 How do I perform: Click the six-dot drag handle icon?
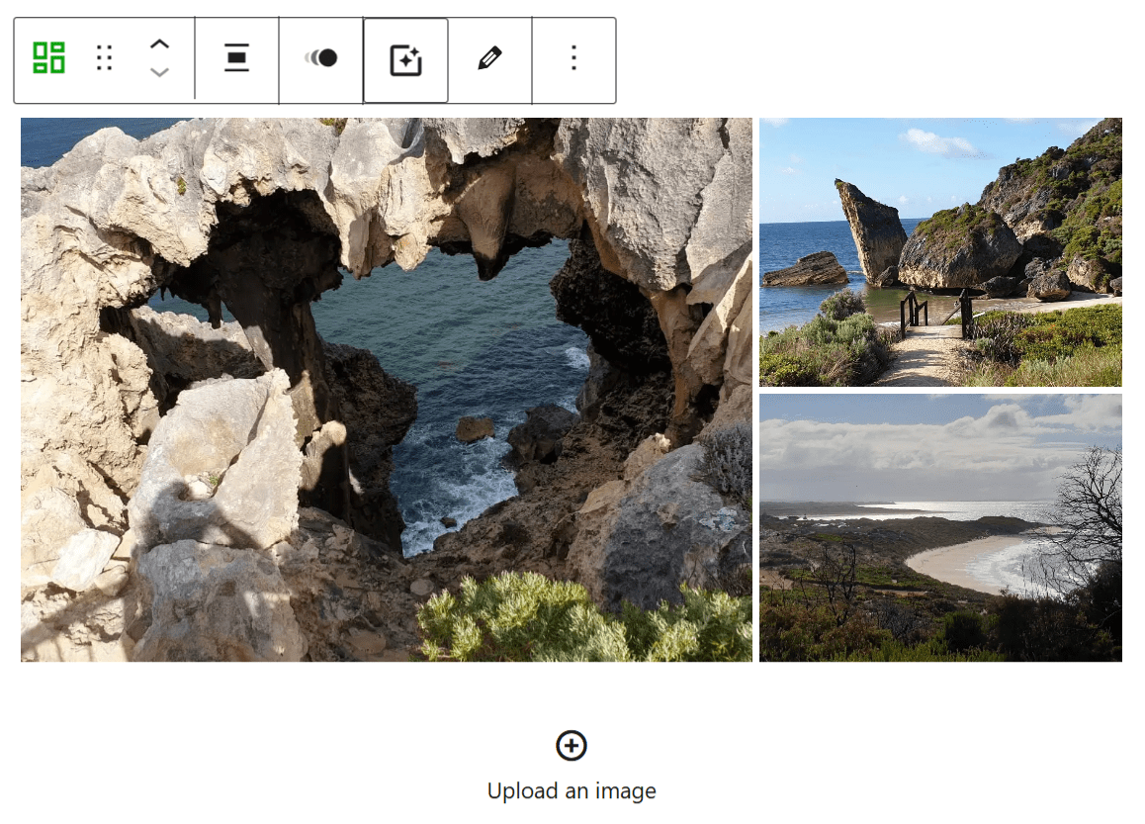coord(105,57)
